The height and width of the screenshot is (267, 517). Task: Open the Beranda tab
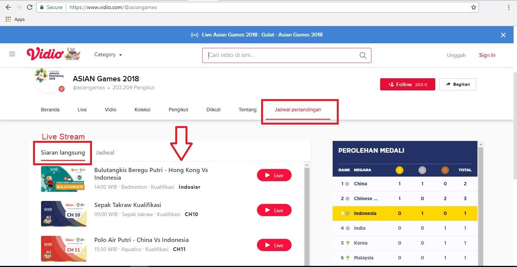[x=50, y=110]
